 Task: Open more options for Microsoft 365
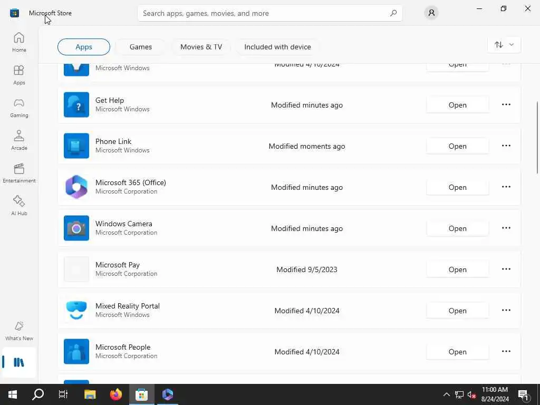point(506,187)
